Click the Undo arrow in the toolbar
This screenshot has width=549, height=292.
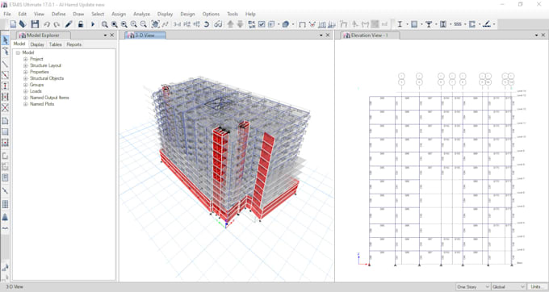(47, 24)
